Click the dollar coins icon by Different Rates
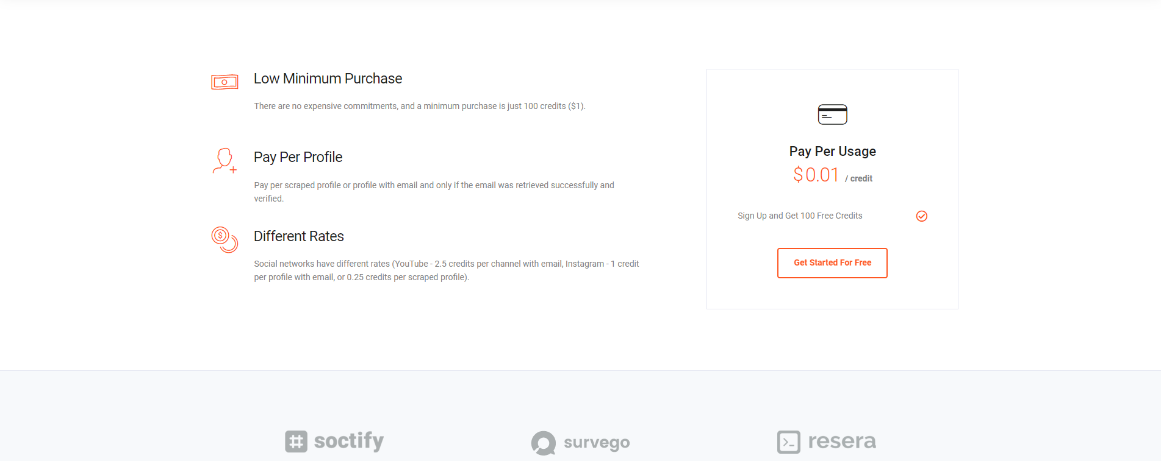 tap(225, 239)
